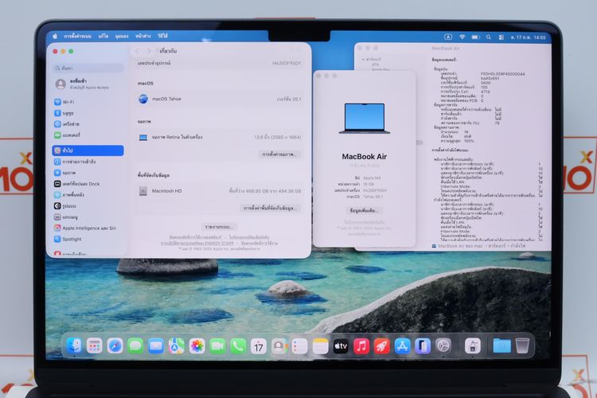The image size is (597, 398).
Task: Click the battery status icon in menu bar
Action: pyautogui.click(x=475, y=37)
